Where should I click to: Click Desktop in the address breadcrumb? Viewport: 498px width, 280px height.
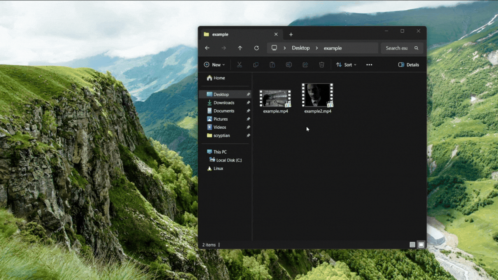[x=301, y=48]
